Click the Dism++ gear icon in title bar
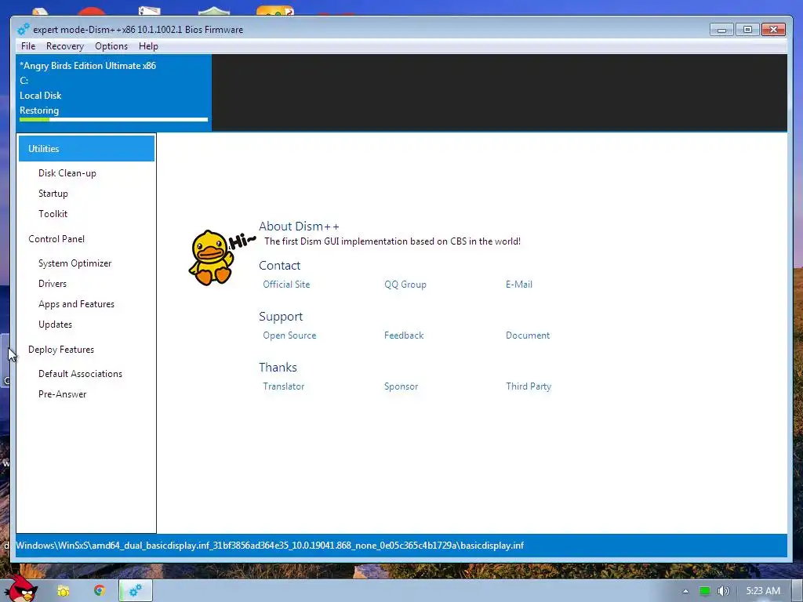803x602 pixels. 23,30
